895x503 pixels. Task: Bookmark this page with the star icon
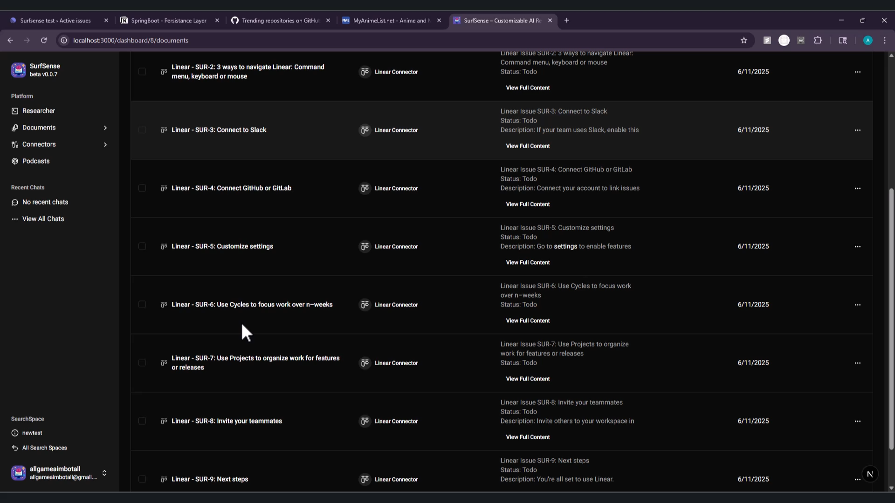(744, 41)
